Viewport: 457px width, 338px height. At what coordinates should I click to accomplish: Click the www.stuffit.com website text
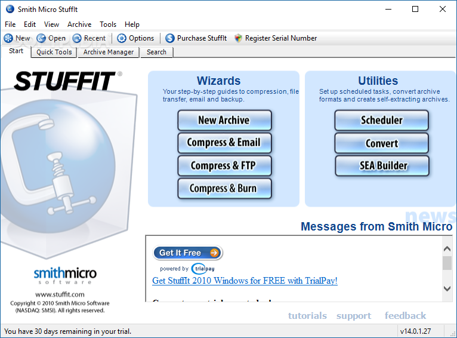(x=60, y=294)
